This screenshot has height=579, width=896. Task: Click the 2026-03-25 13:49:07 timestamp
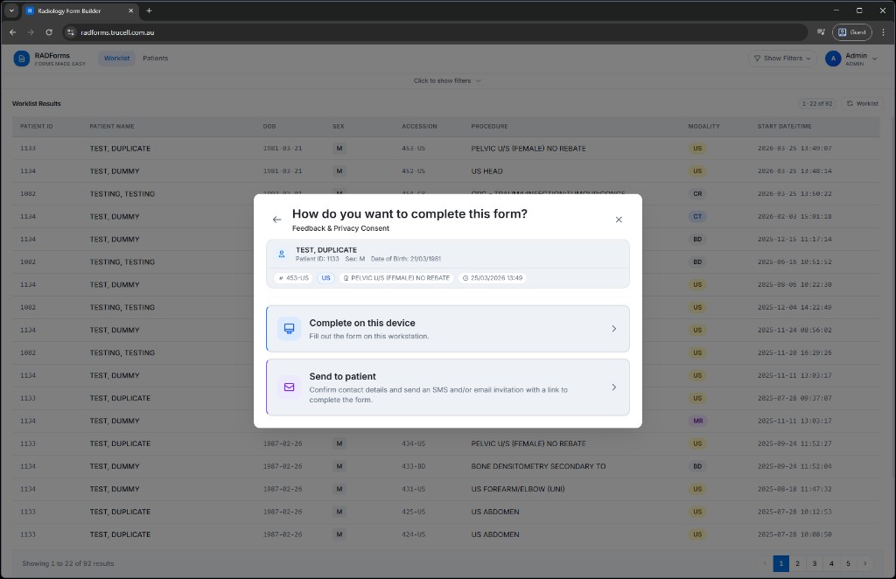(794, 149)
